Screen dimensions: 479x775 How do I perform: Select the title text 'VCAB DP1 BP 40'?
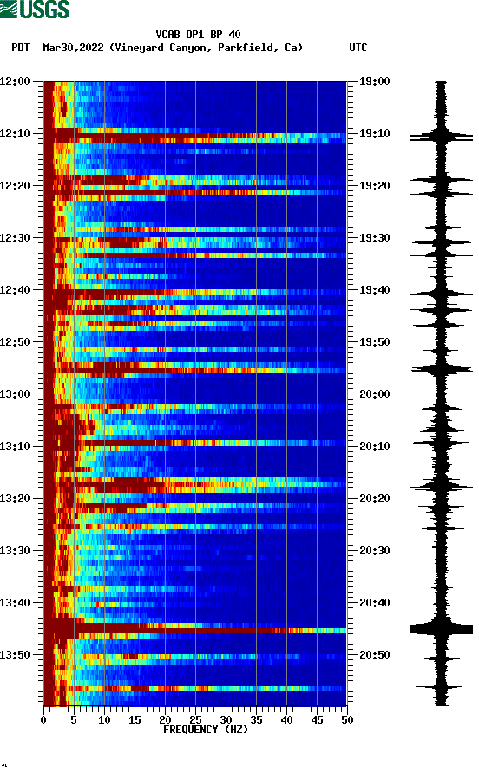tap(198, 35)
